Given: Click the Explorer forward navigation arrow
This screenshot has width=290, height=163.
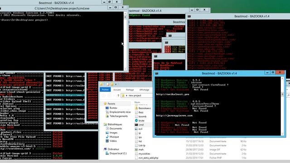Looking at the screenshot, I should coord(110,96).
